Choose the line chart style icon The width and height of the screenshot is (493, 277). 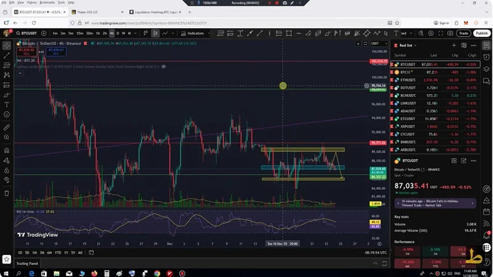tap(165, 33)
